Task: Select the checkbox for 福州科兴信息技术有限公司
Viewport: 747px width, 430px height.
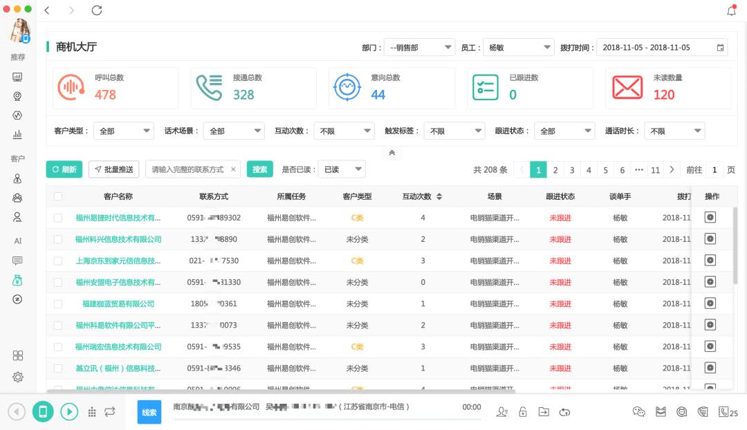Action: 58,239
